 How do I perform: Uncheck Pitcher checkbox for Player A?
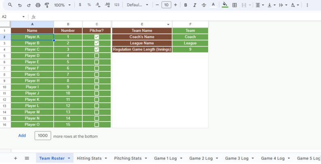97,37
